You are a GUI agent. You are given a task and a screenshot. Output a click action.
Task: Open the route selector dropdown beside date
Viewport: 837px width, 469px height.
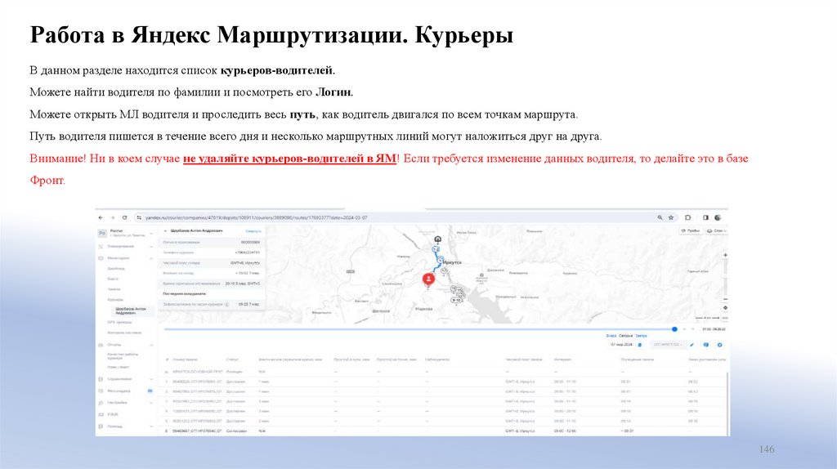coord(668,345)
